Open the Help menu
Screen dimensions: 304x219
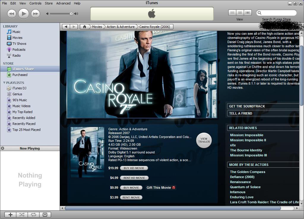tap(77, 3)
